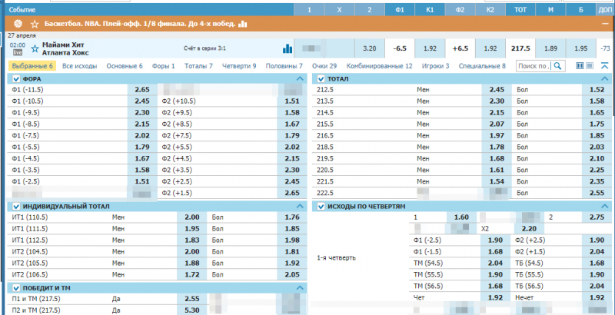Click the collapse-all markets arrow icon
This screenshot has width=615, height=315.
coord(605,66)
